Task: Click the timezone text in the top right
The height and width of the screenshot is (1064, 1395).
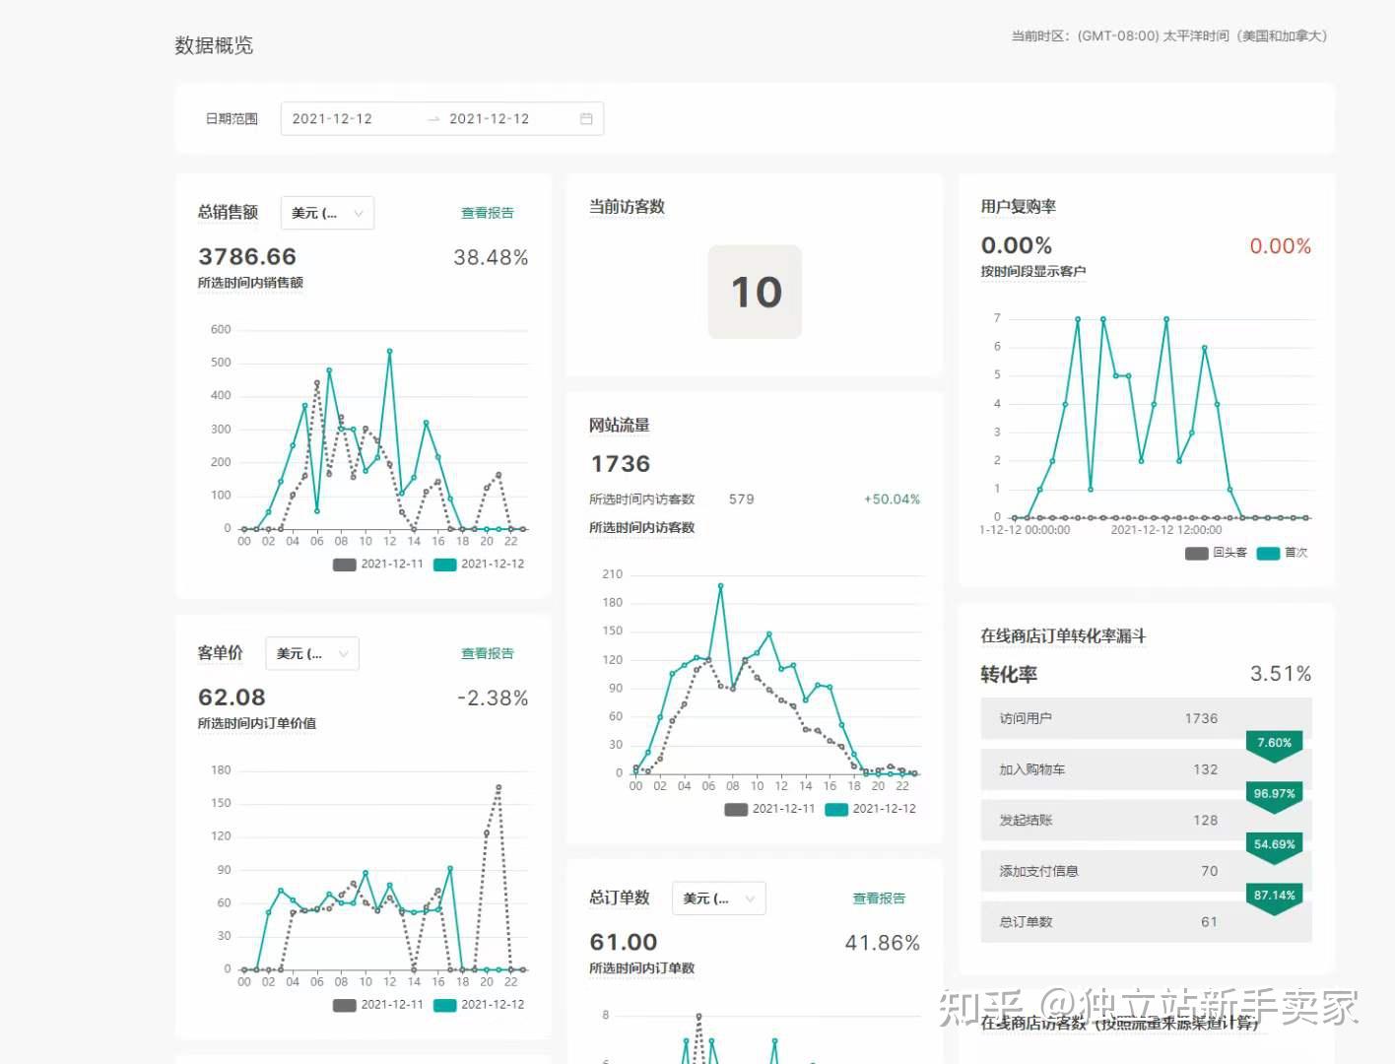Action: [1166, 35]
